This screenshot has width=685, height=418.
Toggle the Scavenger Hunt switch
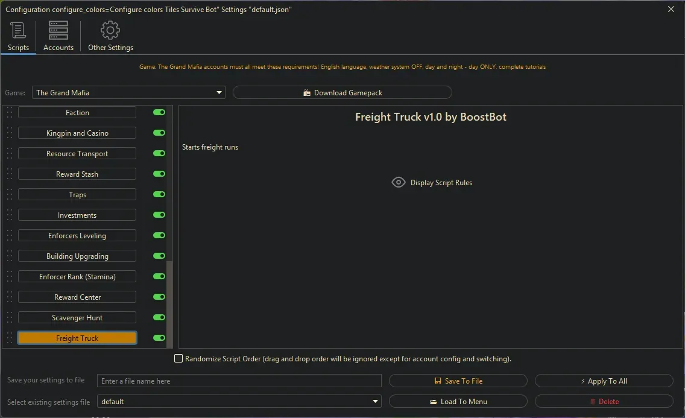159,317
